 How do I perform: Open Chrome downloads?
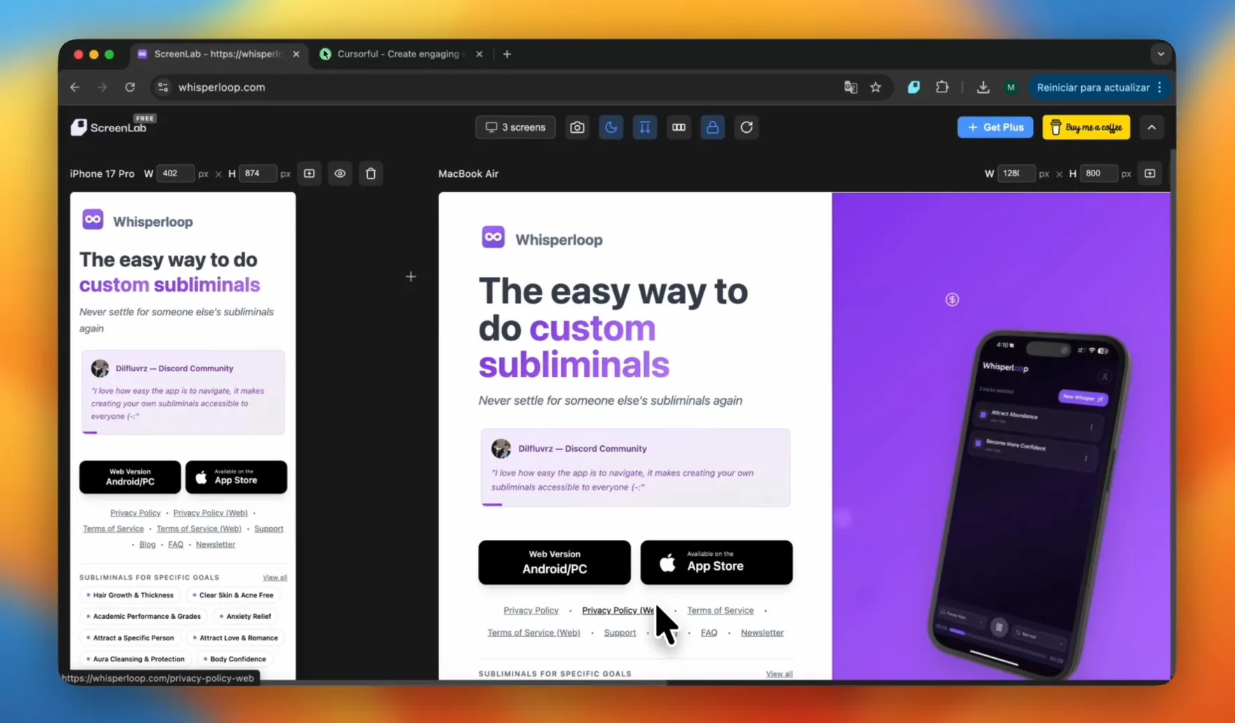(983, 87)
